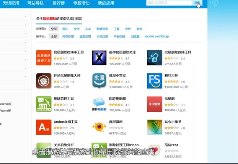
Task: Filter results by 娱乐 type
Action: 65,29
